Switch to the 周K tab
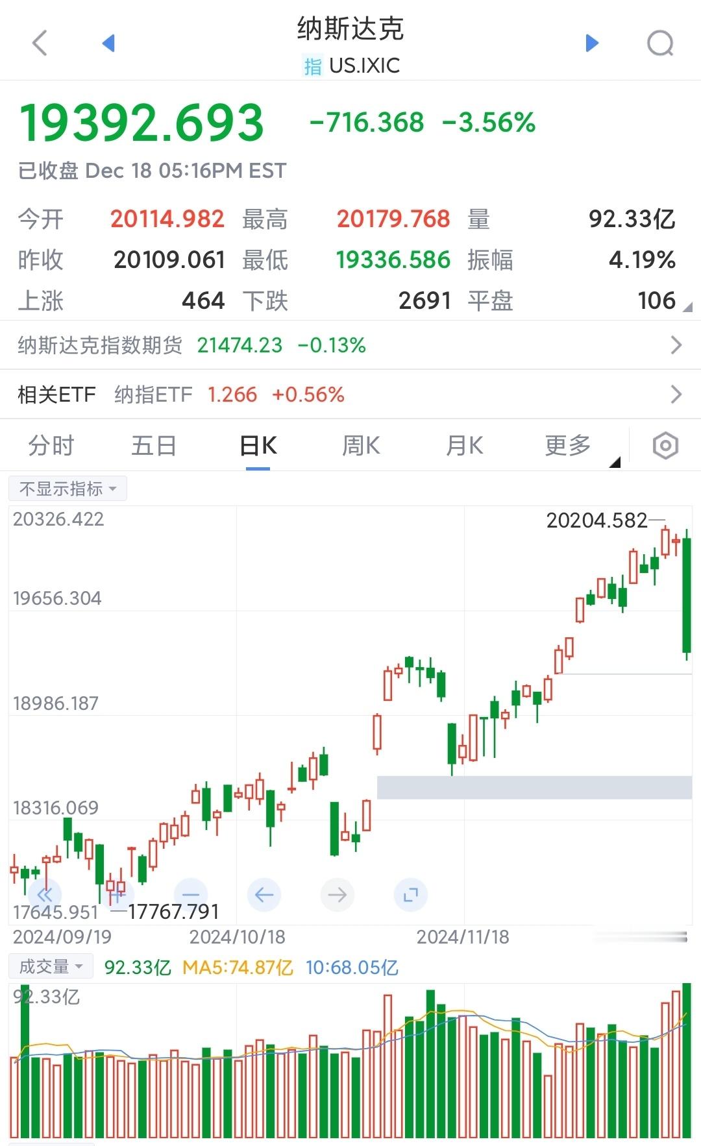701x1146 pixels. (x=361, y=446)
